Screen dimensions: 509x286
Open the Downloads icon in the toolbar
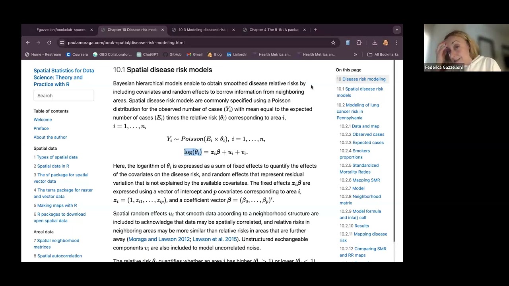375,43
